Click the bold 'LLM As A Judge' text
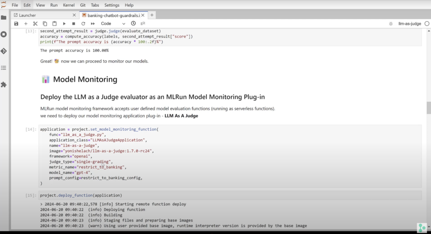This screenshot has height=234, width=431. [x=181, y=116]
